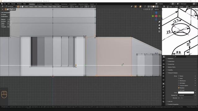Expand the Motion Paths panel
This screenshot has width=198, height=111.
click(x=171, y=67)
